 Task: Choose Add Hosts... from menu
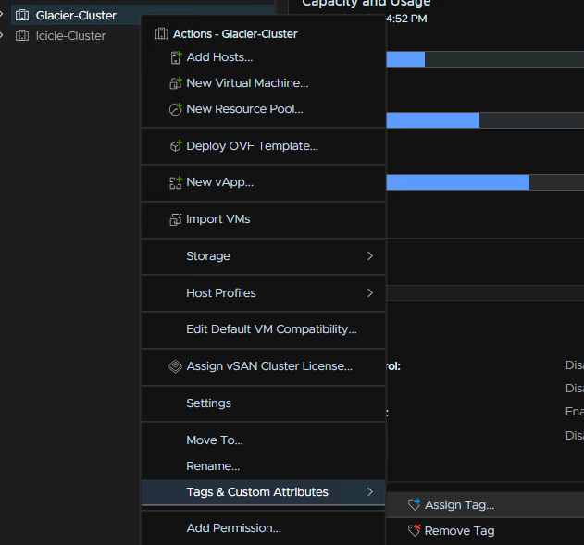click(x=264, y=57)
